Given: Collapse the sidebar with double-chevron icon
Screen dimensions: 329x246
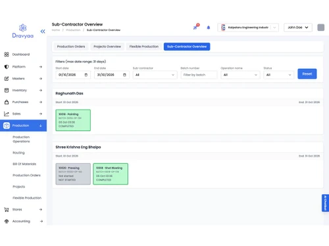Looking at the screenshot, I should [x=43, y=31].
